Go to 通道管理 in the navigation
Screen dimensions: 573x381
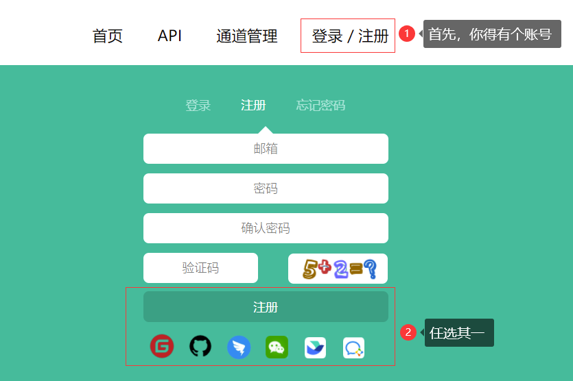coord(247,36)
